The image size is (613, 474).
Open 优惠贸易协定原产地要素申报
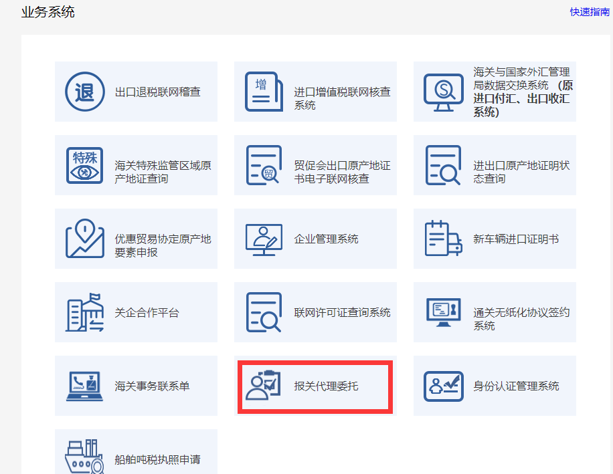tap(136, 239)
